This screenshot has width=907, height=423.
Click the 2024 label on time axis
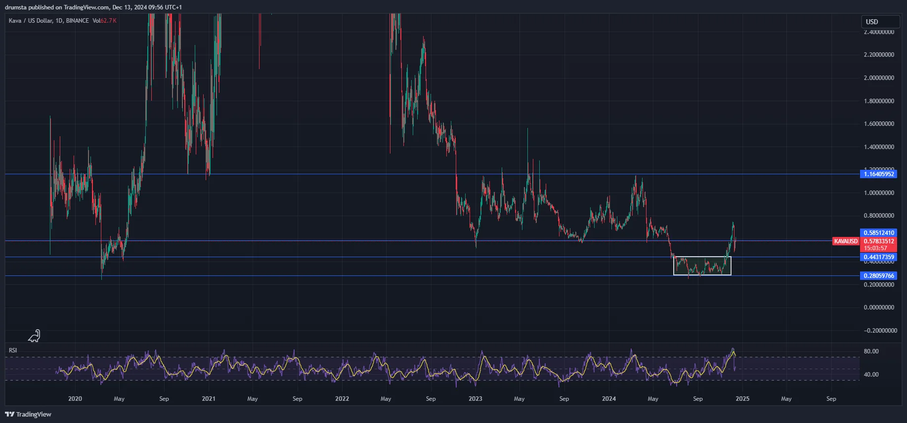click(609, 399)
